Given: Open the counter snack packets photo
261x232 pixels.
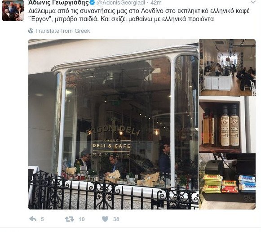Looking at the screenshot, I should [227, 181].
